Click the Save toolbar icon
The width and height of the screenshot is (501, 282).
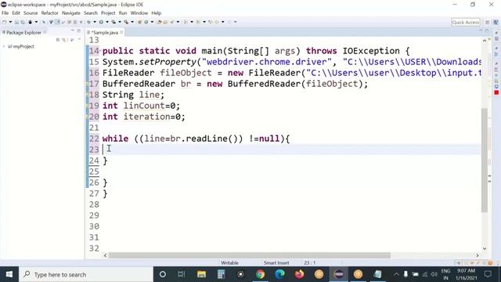pos(16,22)
